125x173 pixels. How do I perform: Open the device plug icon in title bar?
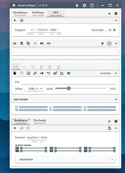click(x=77, y=5)
